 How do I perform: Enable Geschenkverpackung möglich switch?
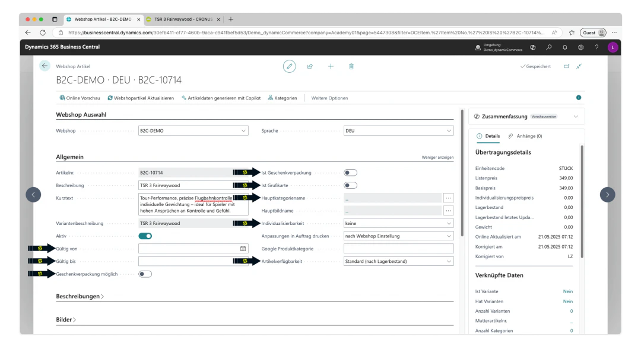[145, 274]
